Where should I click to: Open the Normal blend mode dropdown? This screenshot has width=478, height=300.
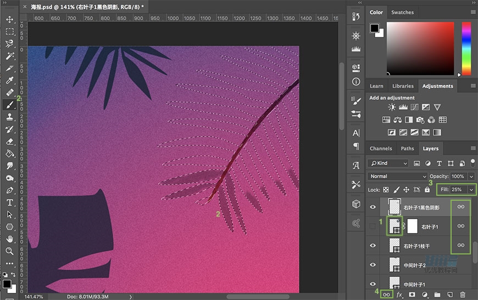[397, 176]
